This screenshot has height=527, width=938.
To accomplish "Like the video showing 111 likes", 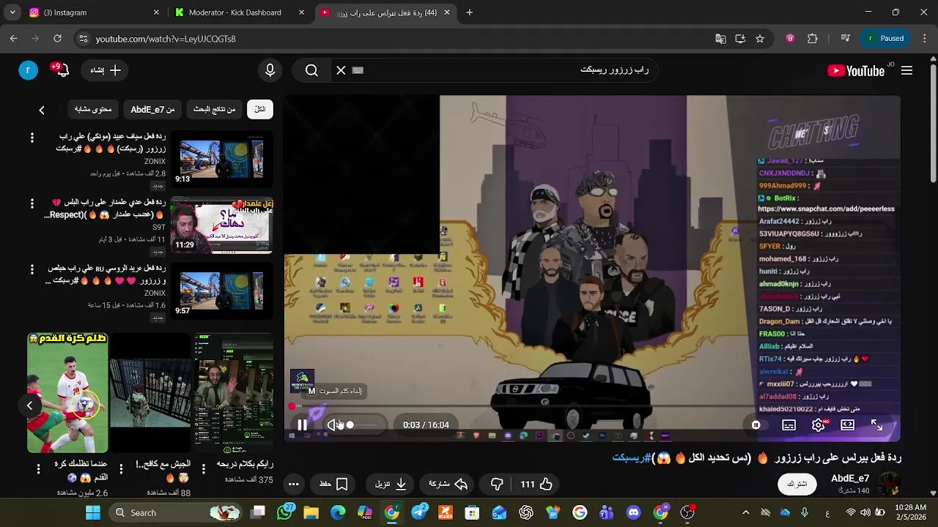I will coord(536,484).
